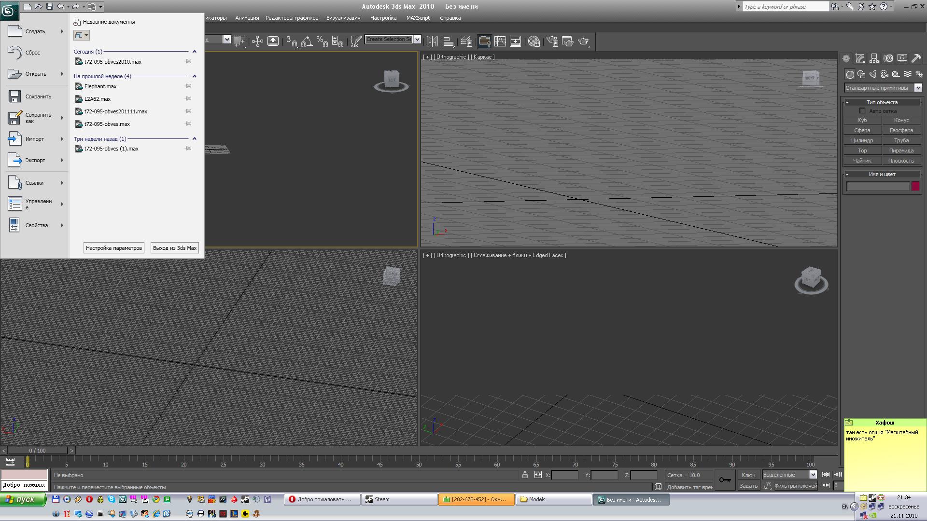Toggle the Angle Snap icon
This screenshot has height=521, width=927.
(307, 41)
